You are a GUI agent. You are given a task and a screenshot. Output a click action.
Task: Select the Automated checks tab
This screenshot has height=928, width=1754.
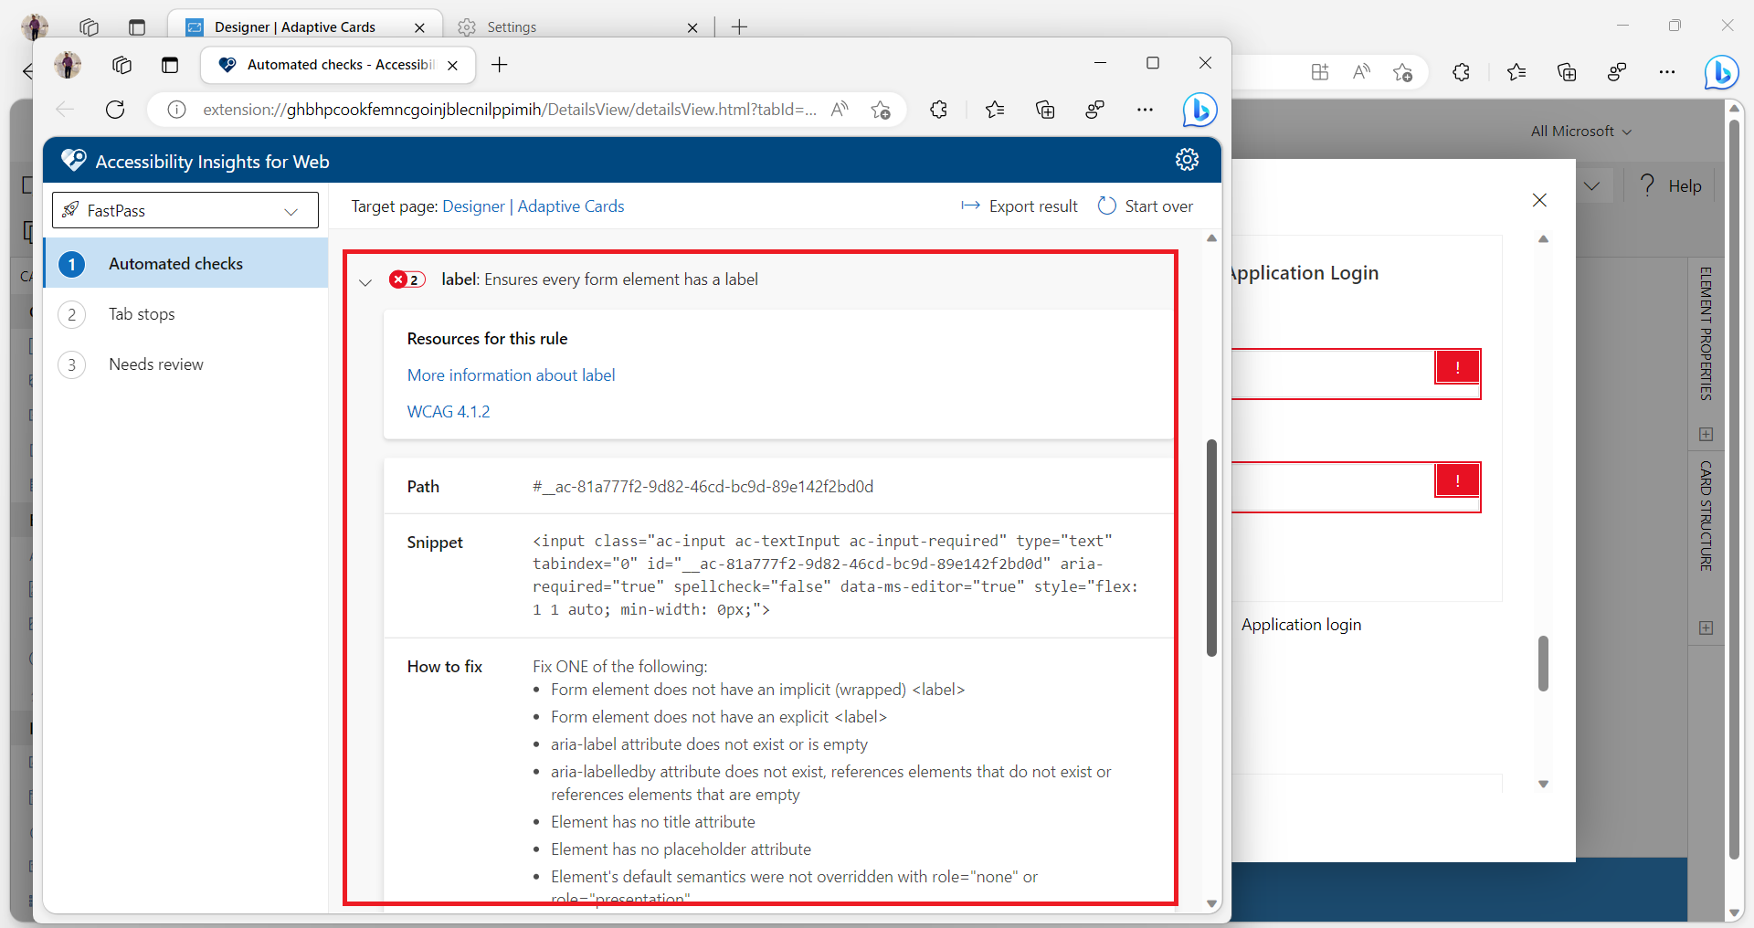[175, 263]
